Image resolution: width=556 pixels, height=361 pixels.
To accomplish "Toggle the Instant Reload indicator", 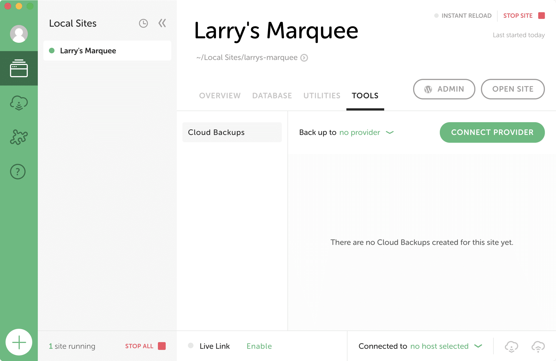I will [x=436, y=16].
